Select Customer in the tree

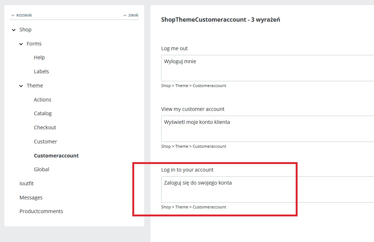click(x=45, y=142)
